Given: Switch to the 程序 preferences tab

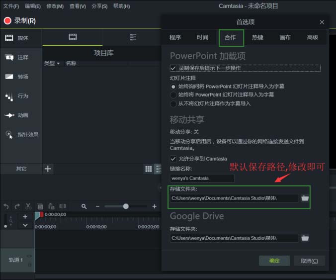Looking at the screenshot, I should pos(175,37).
